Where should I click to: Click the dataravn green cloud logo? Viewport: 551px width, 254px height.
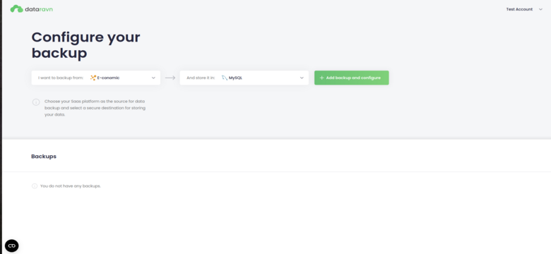tap(16, 9)
